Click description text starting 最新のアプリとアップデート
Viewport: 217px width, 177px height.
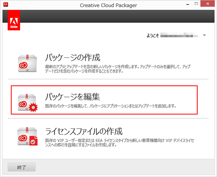pyautogui.click(x=118, y=69)
